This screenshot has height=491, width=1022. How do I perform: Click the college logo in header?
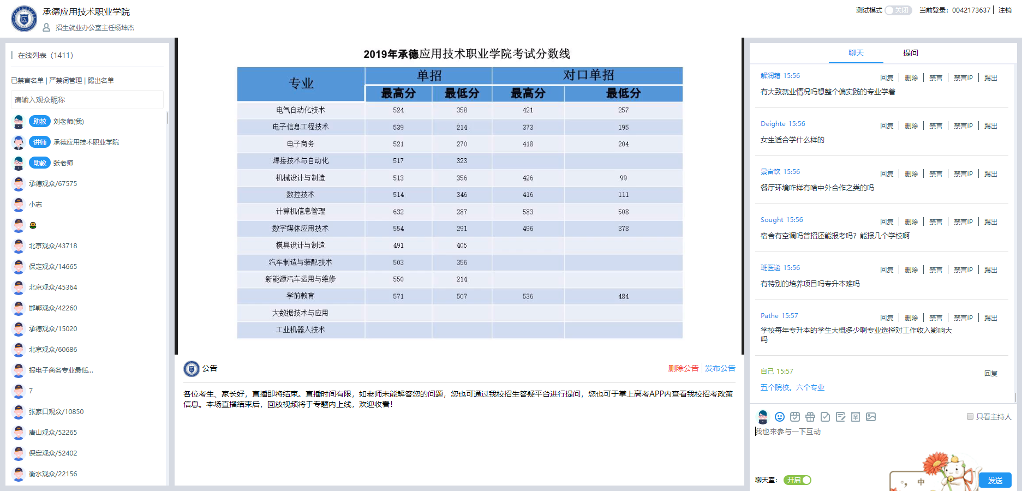pyautogui.click(x=24, y=19)
